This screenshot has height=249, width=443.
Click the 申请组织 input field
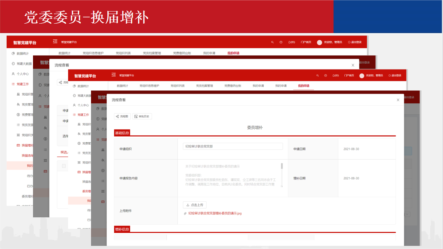point(233,146)
